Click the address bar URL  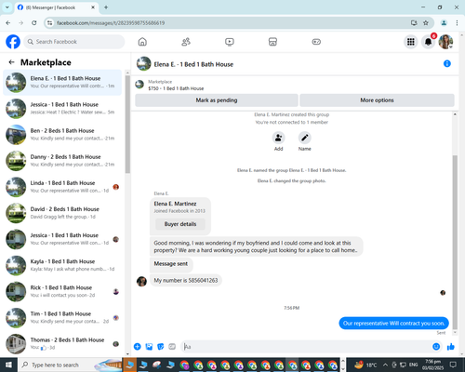111,23
